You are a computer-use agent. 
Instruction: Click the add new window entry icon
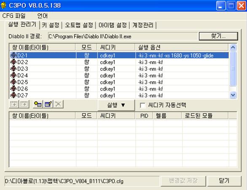[x=38, y=104]
